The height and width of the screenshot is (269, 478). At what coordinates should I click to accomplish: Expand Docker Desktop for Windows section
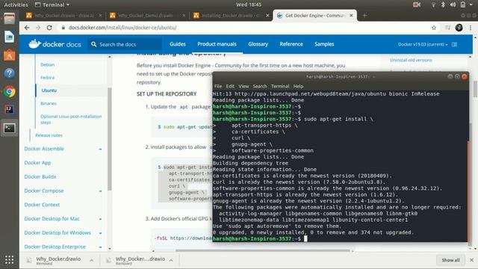(100, 233)
